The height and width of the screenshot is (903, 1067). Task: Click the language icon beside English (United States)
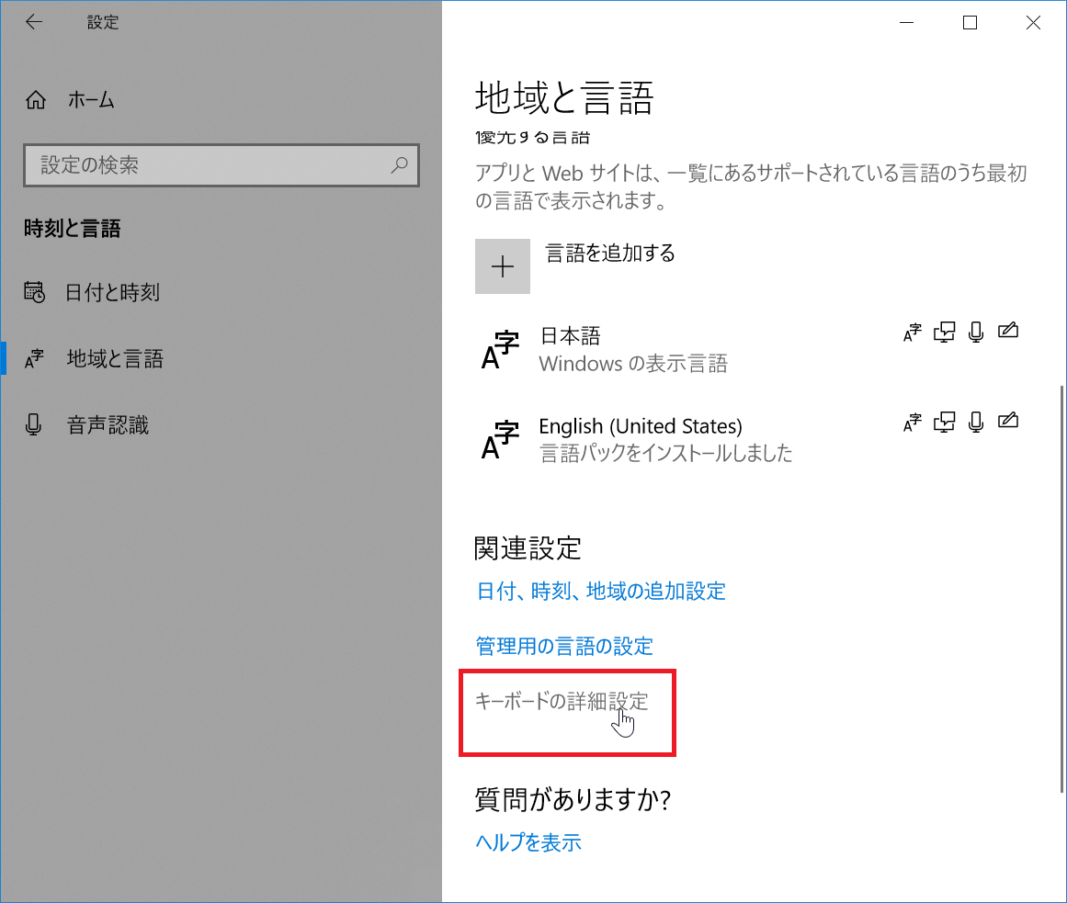pos(500,440)
